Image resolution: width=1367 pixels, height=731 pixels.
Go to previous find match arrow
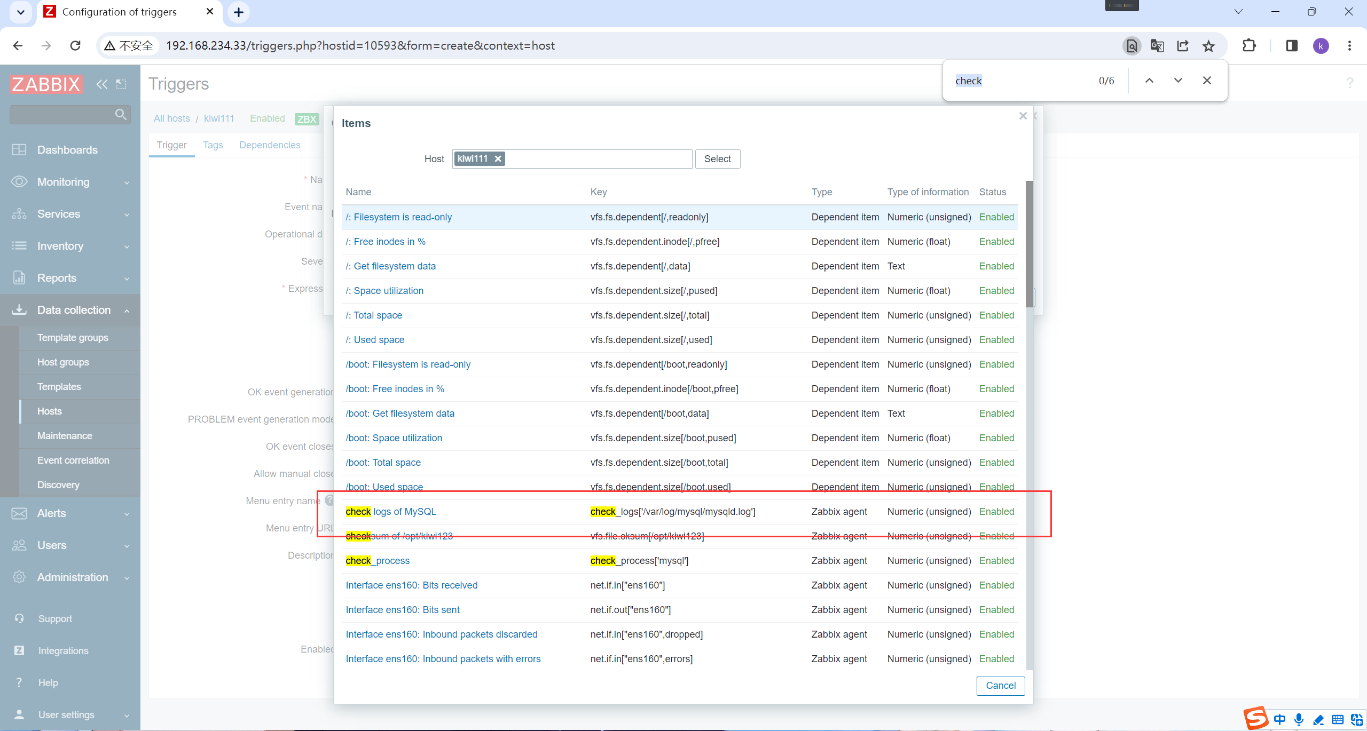coord(1149,81)
